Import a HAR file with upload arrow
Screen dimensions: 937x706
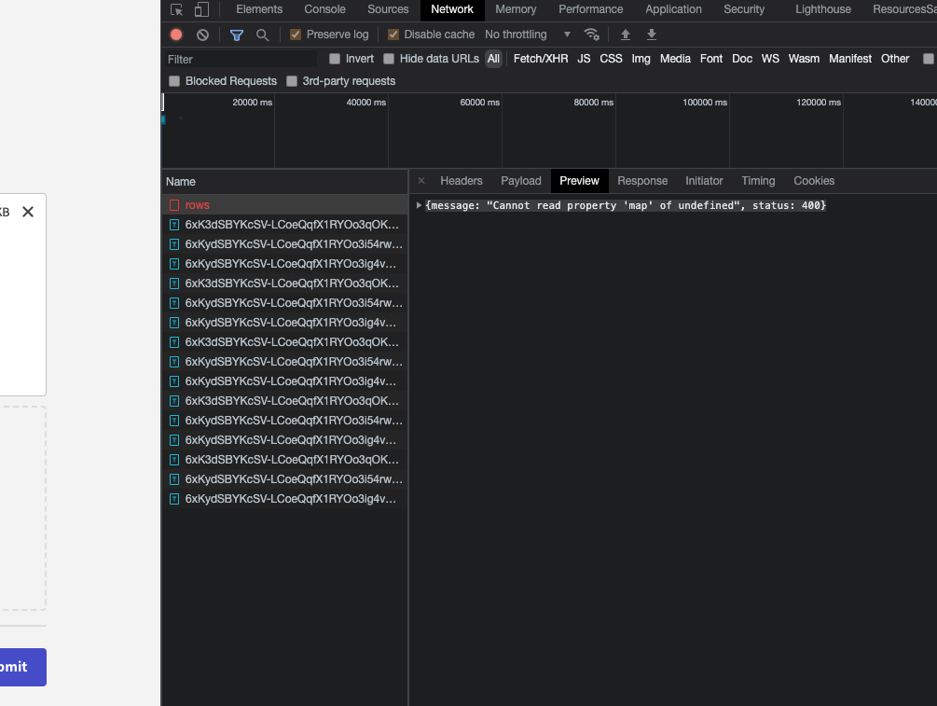click(626, 35)
